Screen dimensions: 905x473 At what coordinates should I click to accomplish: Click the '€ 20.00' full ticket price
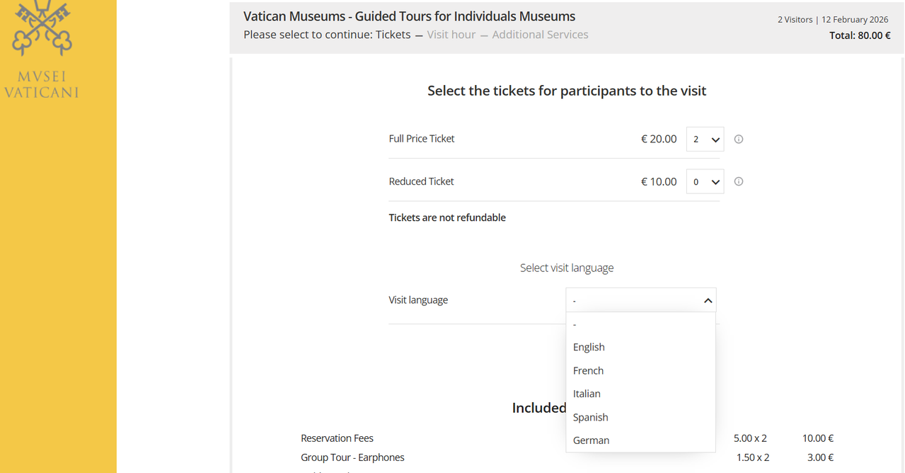tap(659, 139)
